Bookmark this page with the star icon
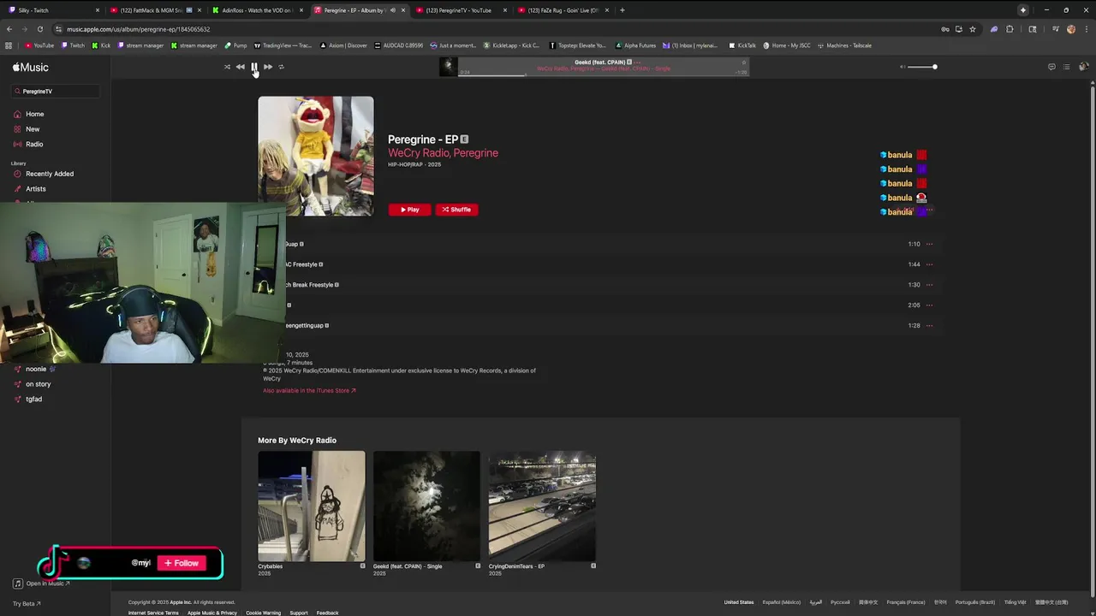 click(x=973, y=29)
